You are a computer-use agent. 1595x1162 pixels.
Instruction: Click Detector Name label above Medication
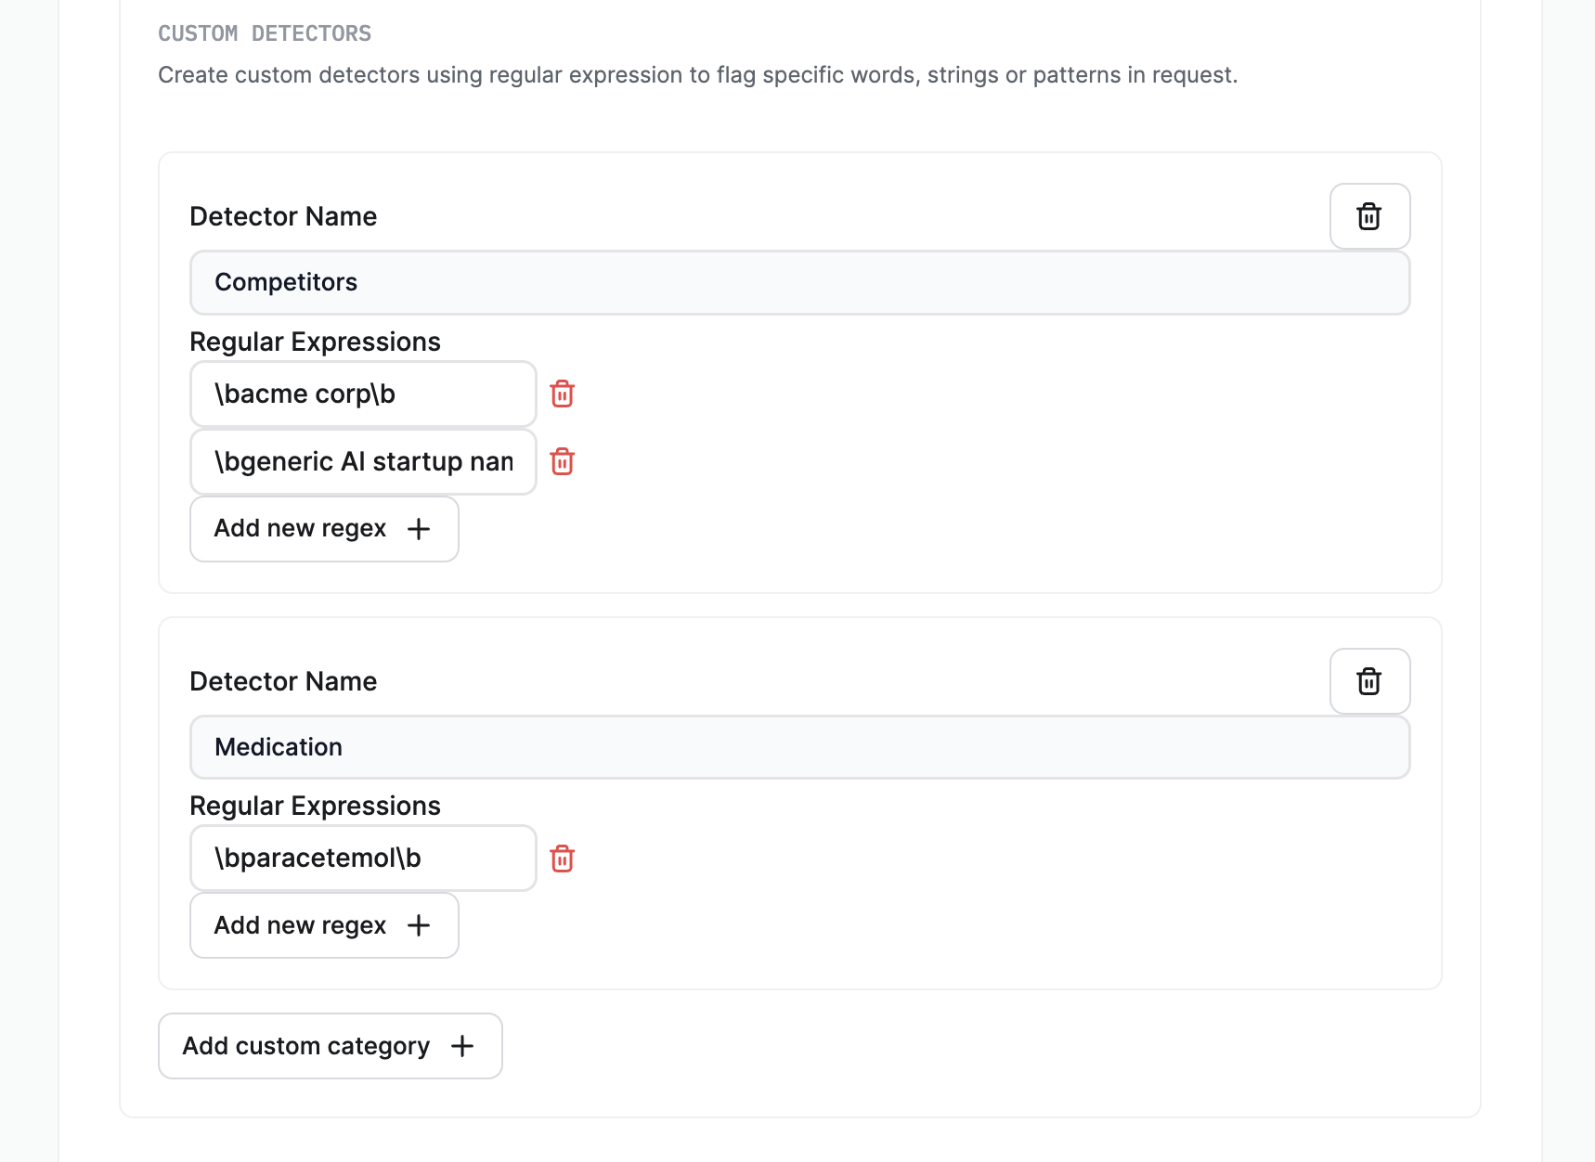283,681
